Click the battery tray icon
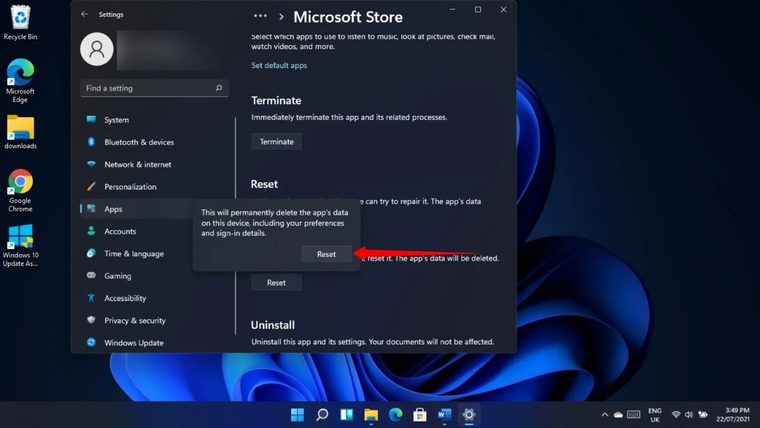Screen dimensions: 760x428 point(703,415)
